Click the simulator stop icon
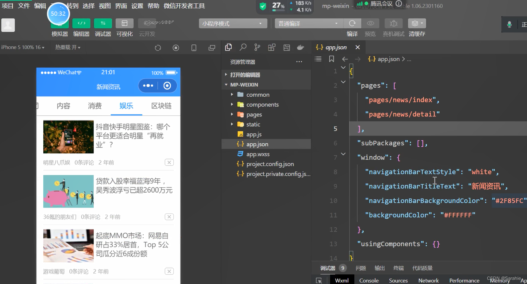Screen dimensions: 527x284 click(176, 48)
